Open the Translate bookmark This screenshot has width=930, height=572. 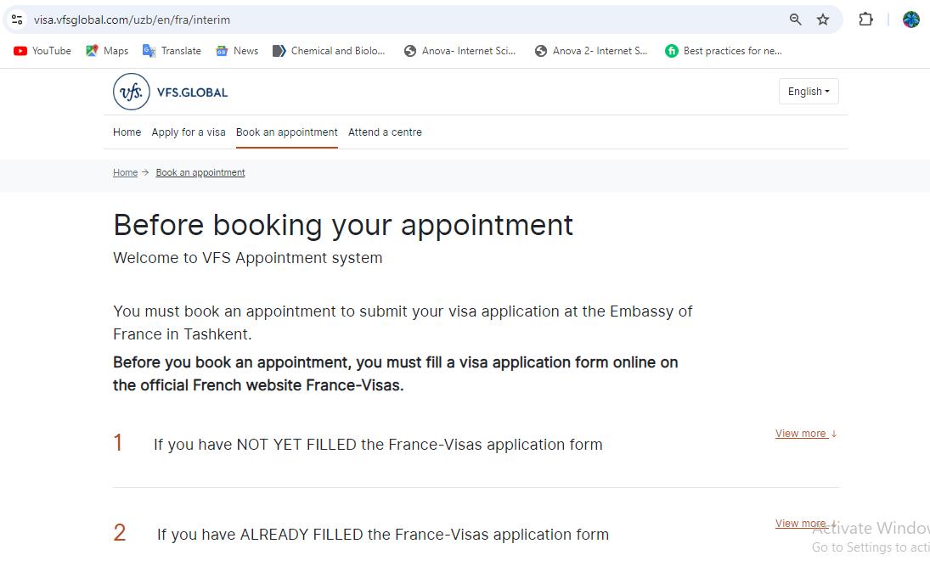[150, 50]
